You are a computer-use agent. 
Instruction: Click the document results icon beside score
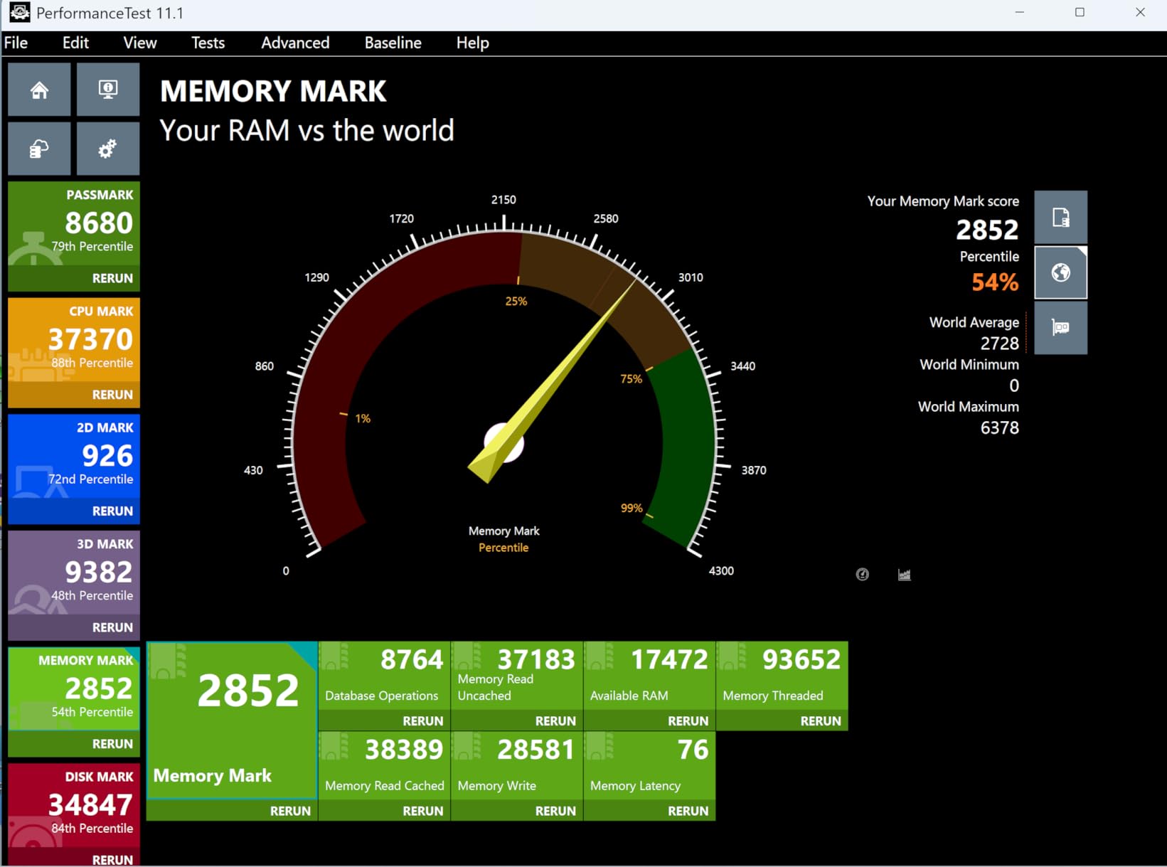(1060, 218)
